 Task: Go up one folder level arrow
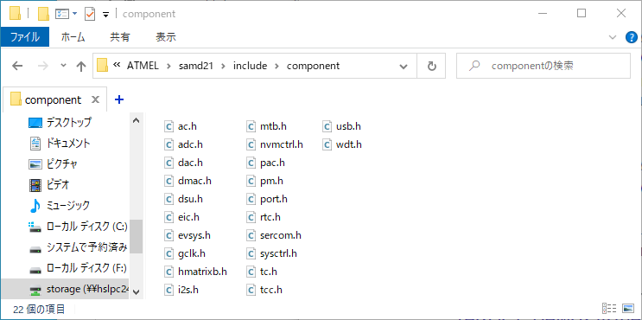(81, 66)
